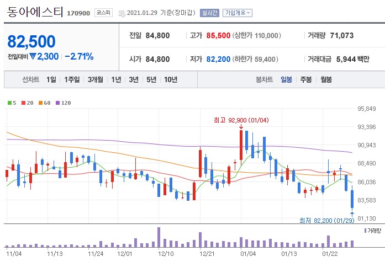Click the 12/21 date axis label
The image size is (385, 262).
207,253
